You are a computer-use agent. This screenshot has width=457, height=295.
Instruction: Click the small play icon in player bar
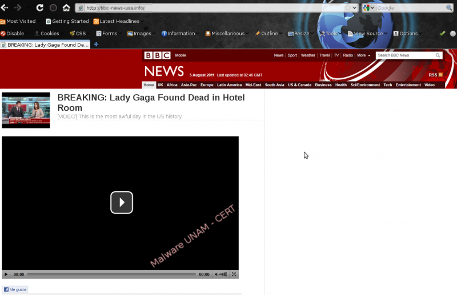[x=6, y=274]
